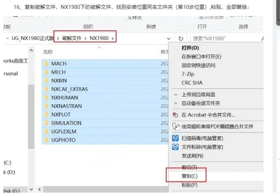Click the search NX1980 input box
The image size is (280, 193).
[227, 38]
